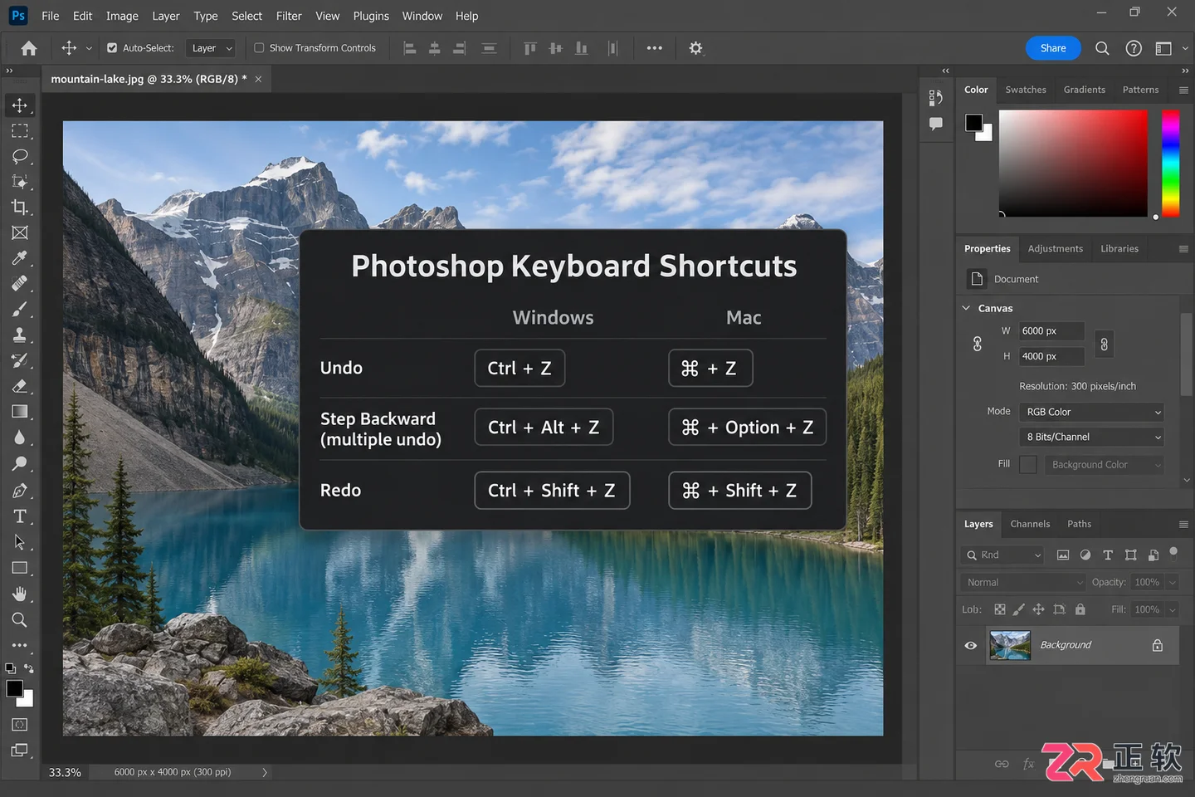Screen dimensions: 1195x797
Task: Click the blue Share button
Action: click(1053, 48)
